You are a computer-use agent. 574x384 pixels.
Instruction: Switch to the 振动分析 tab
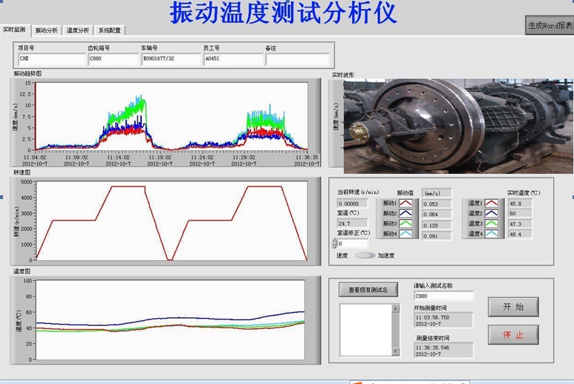pyautogui.click(x=46, y=30)
